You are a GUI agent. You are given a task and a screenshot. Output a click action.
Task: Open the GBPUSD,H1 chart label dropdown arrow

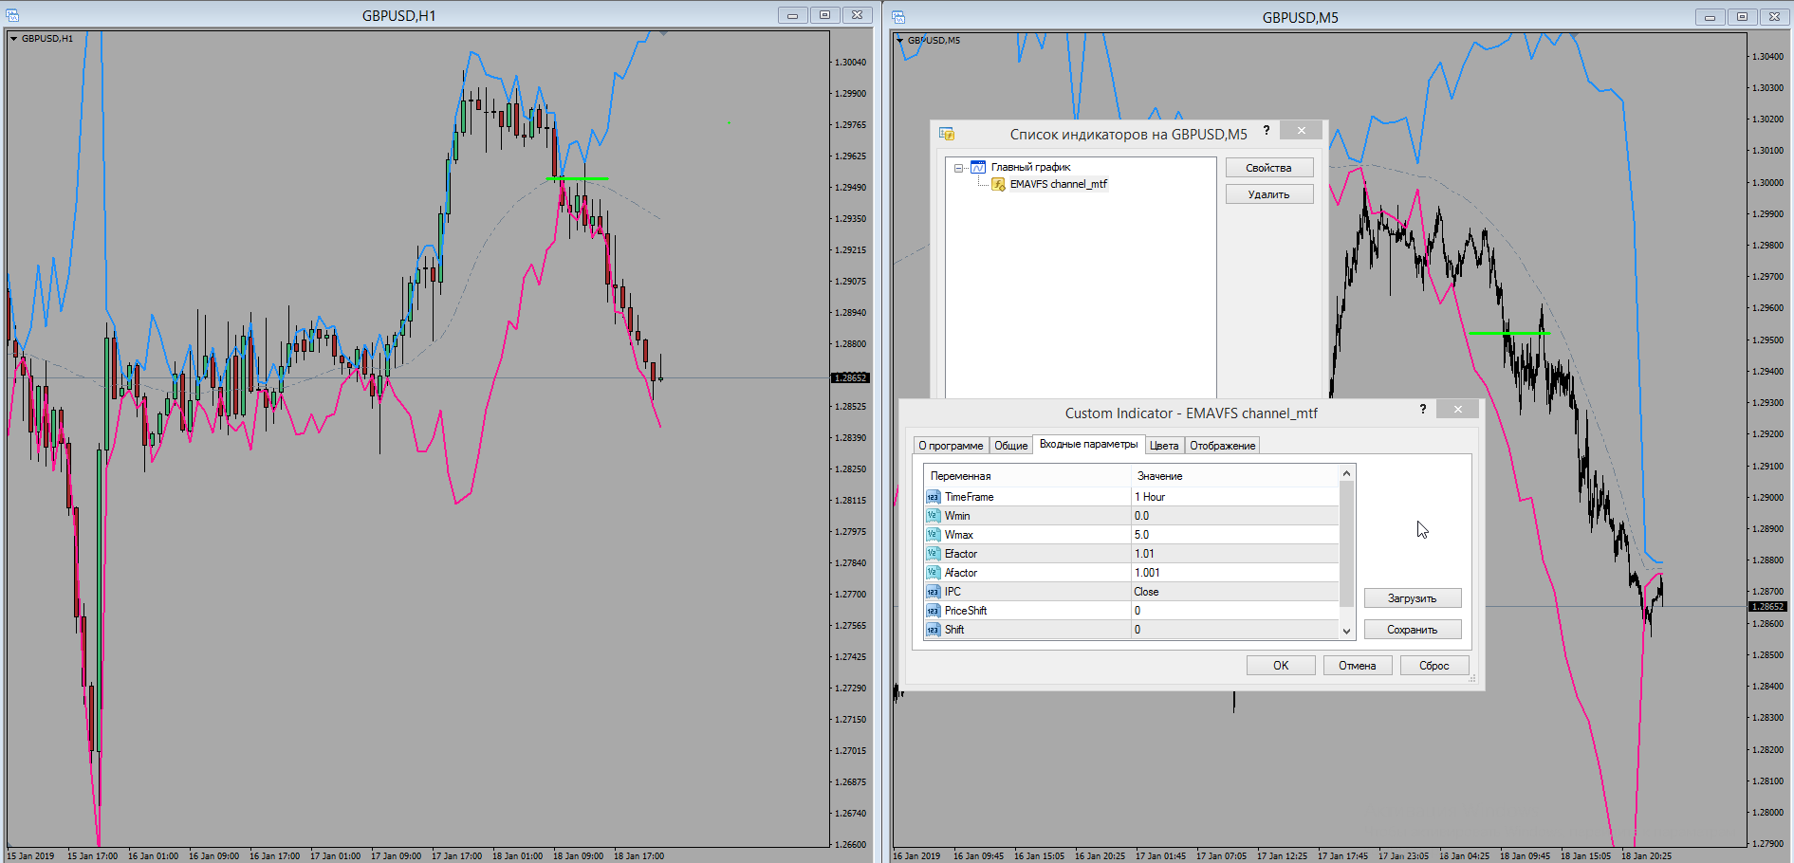coord(13,39)
